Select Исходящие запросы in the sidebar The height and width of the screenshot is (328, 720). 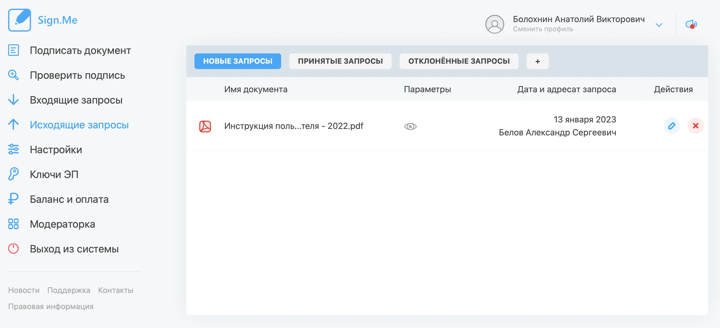click(x=79, y=125)
